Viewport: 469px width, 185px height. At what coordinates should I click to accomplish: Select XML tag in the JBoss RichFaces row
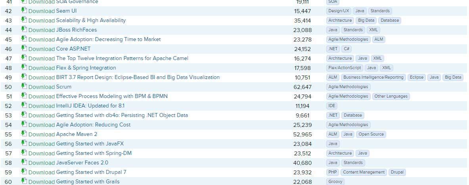pyautogui.click(x=373, y=30)
